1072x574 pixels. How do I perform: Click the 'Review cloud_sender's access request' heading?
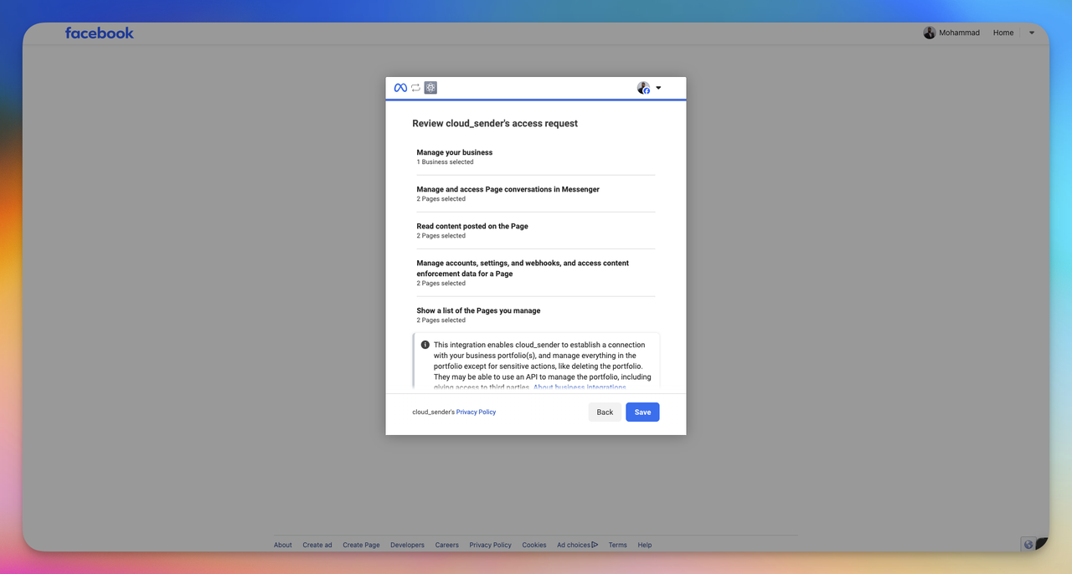495,123
